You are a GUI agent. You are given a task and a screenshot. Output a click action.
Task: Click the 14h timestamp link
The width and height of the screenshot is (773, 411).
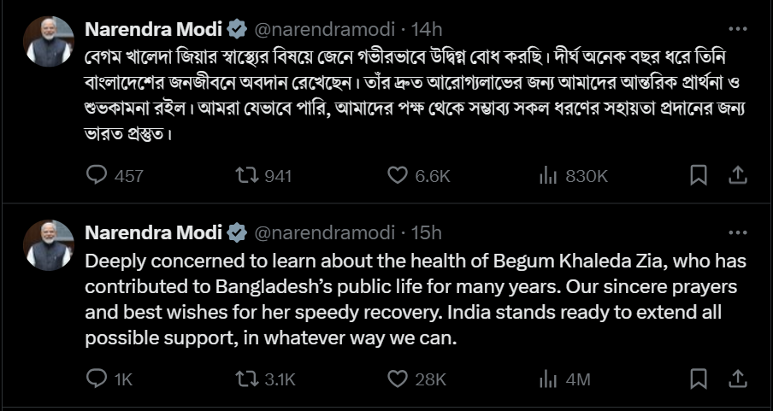427,30
